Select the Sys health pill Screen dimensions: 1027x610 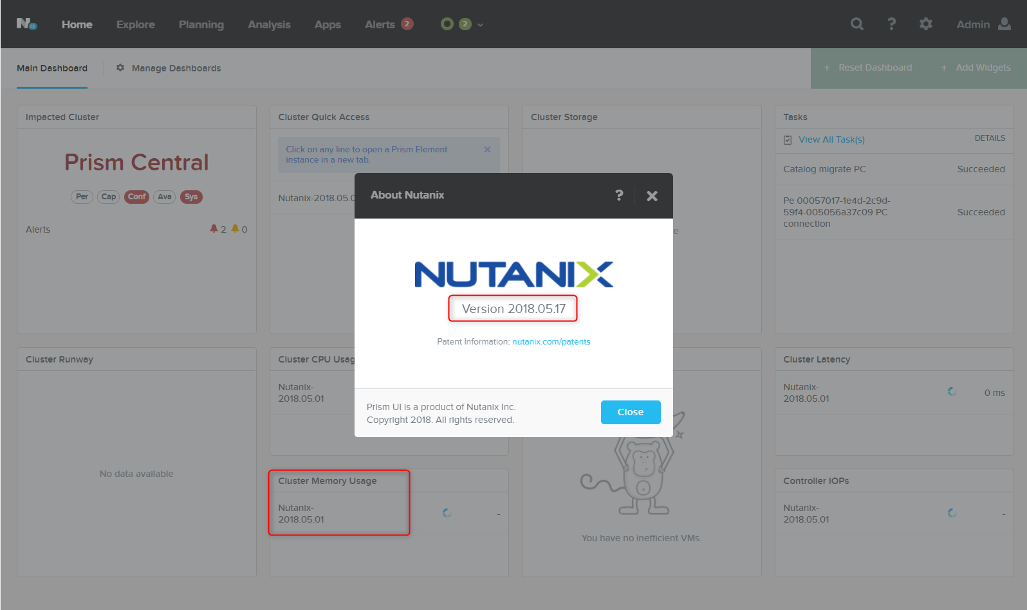click(x=191, y=197)
